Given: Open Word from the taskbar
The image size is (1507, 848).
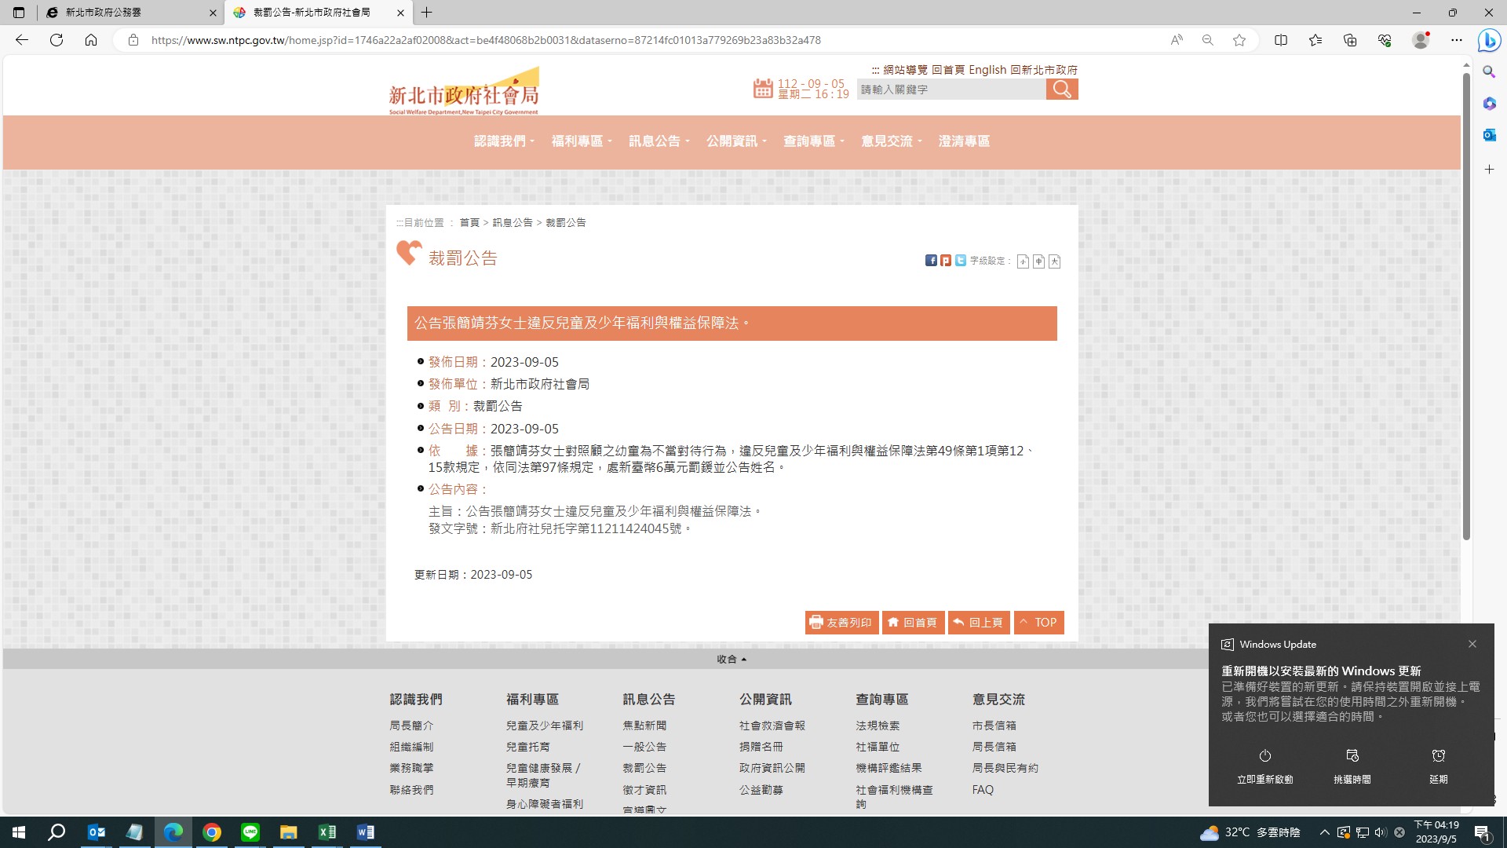Looking at the screenshot, I should [366, 832].
